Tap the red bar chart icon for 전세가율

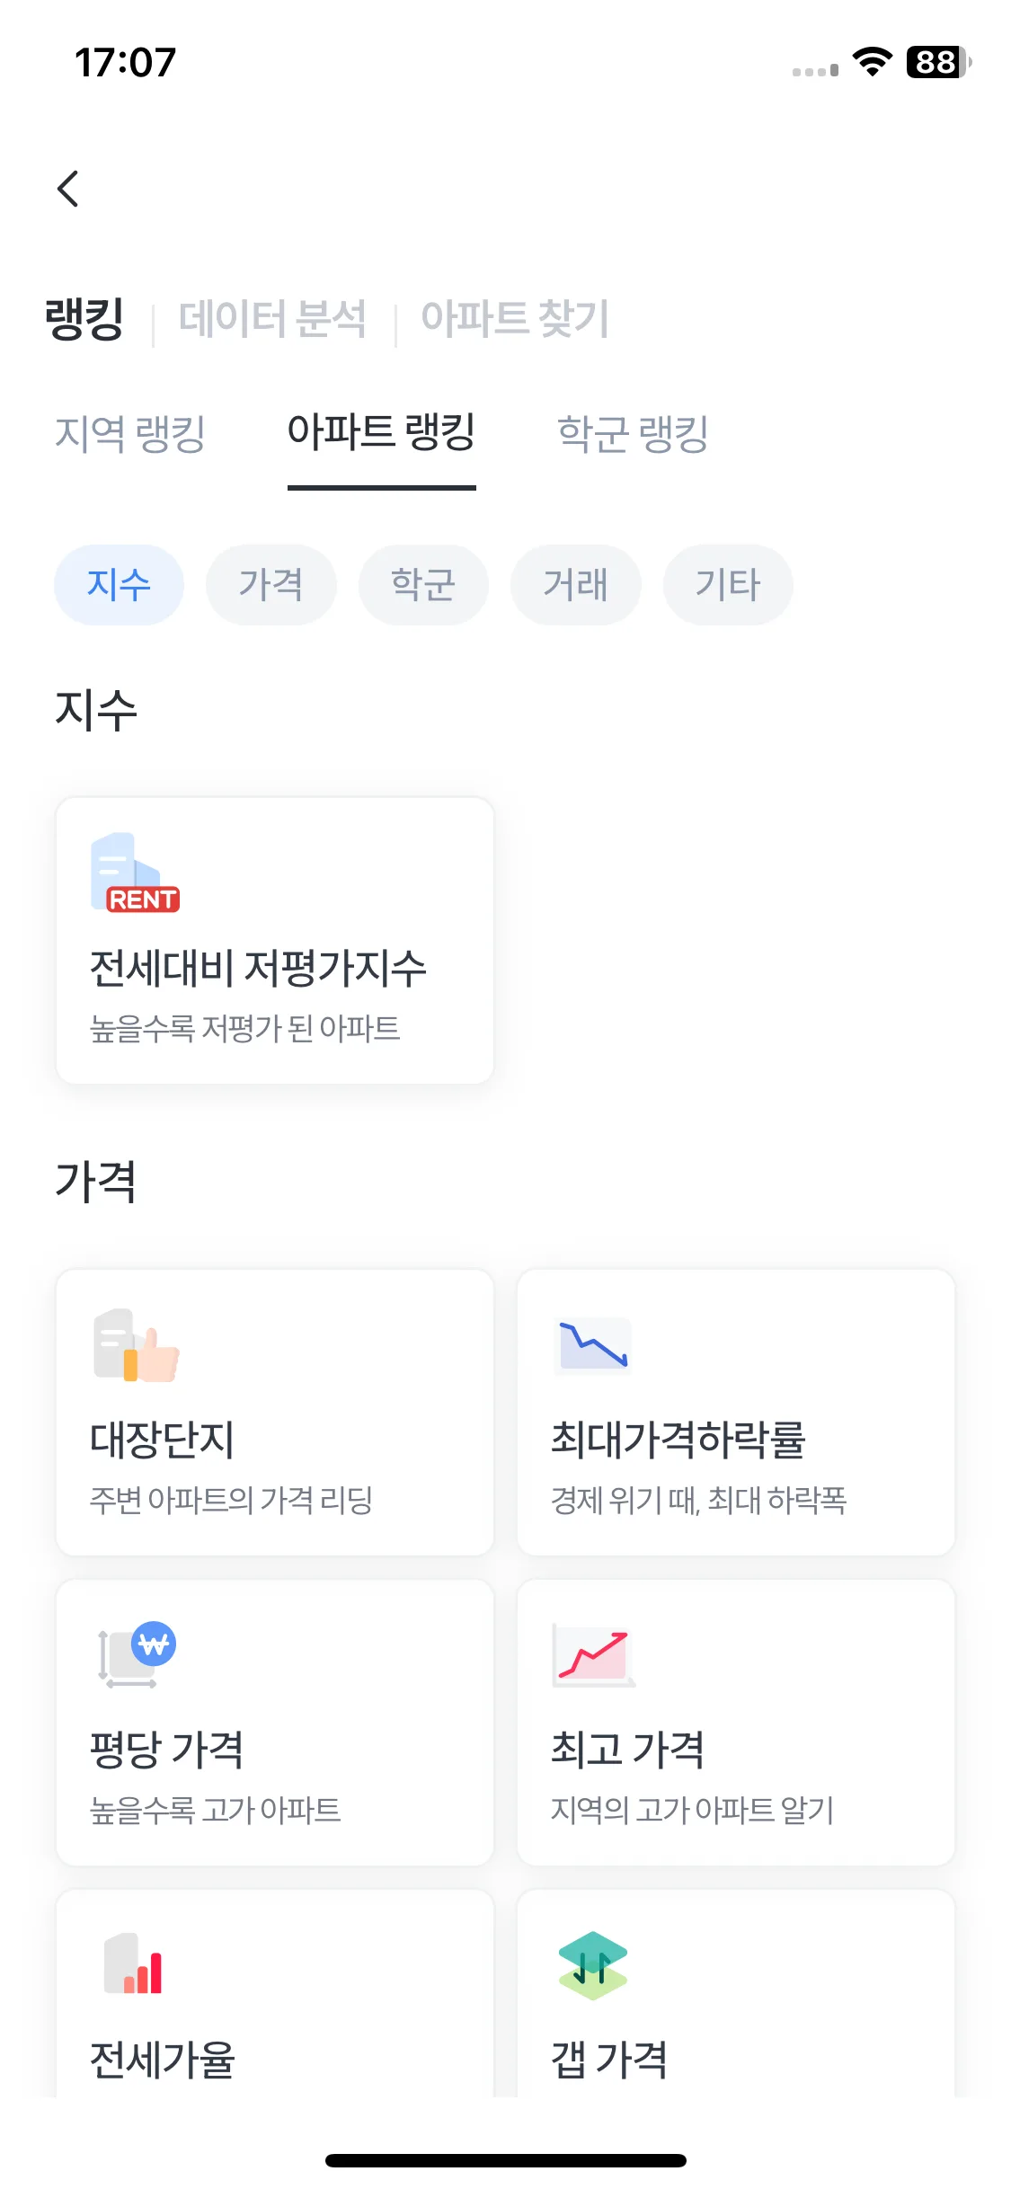click(x=134, y=1964)
